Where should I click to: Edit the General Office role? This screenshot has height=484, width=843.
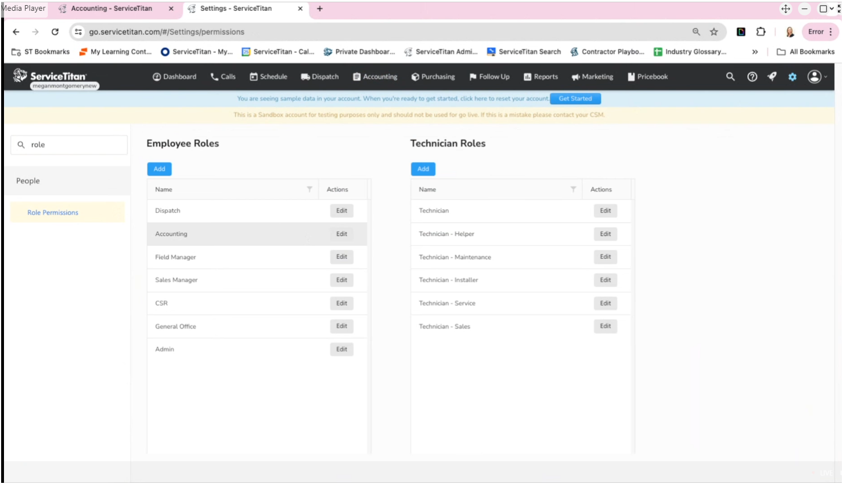point(342,326)
